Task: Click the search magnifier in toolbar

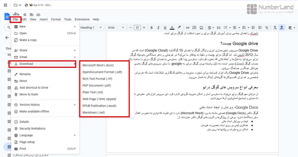Action: click(9, 28)
